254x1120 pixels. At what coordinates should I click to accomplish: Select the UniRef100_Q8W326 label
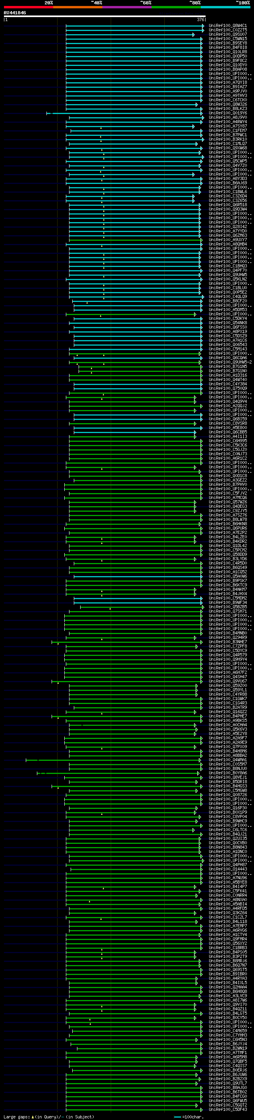(x=227, y=104)
